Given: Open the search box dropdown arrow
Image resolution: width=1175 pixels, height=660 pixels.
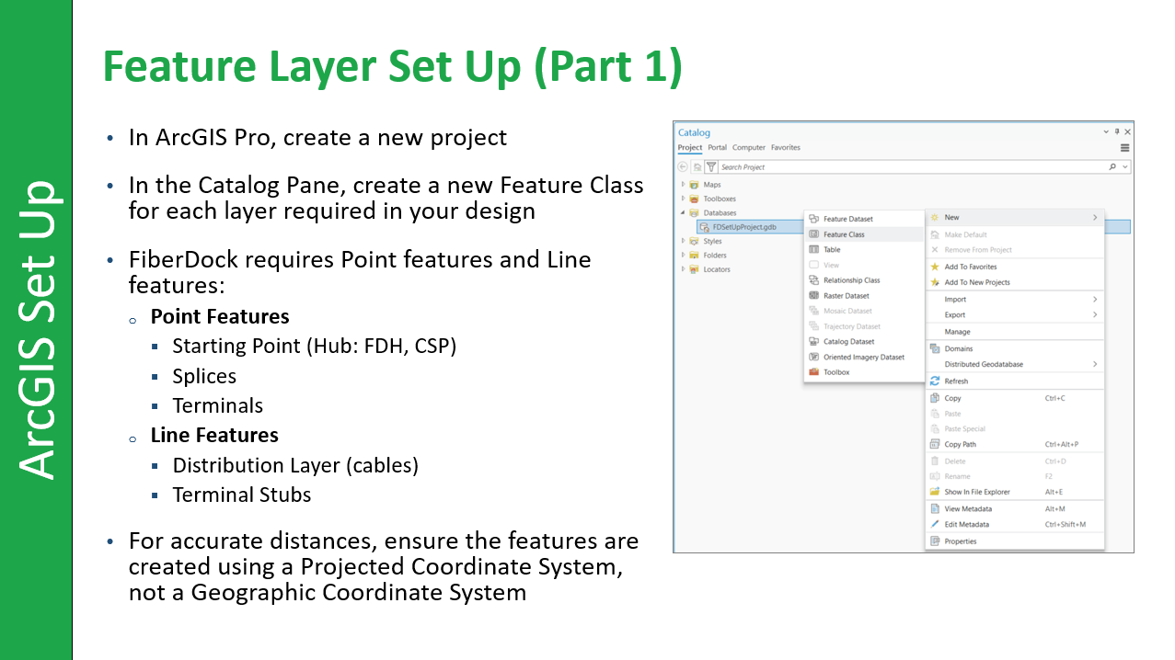Looking at the screenshot, I should click(x=1125, y=167).
